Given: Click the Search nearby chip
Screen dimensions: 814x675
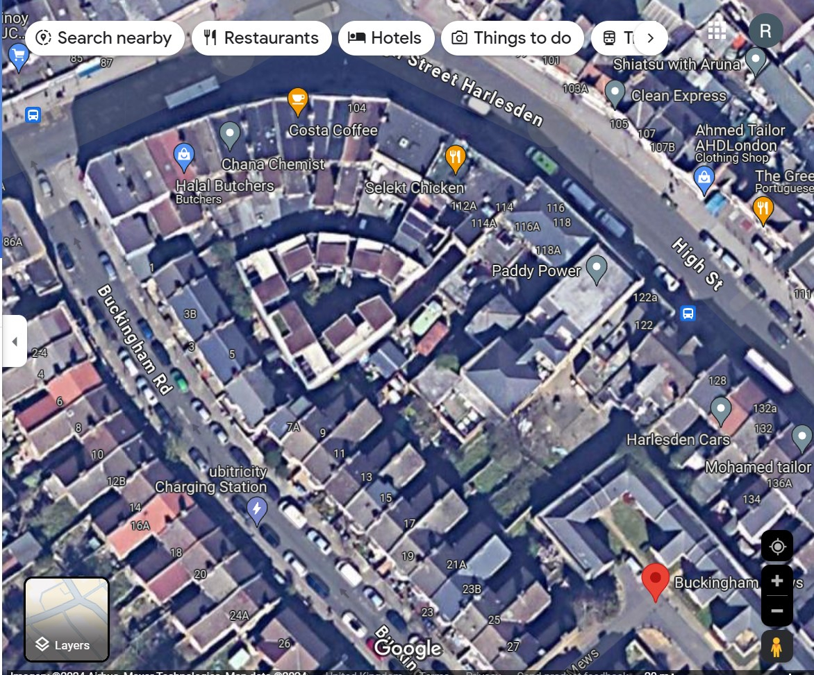Looking at the screenshot, I should tap(105, 38).
